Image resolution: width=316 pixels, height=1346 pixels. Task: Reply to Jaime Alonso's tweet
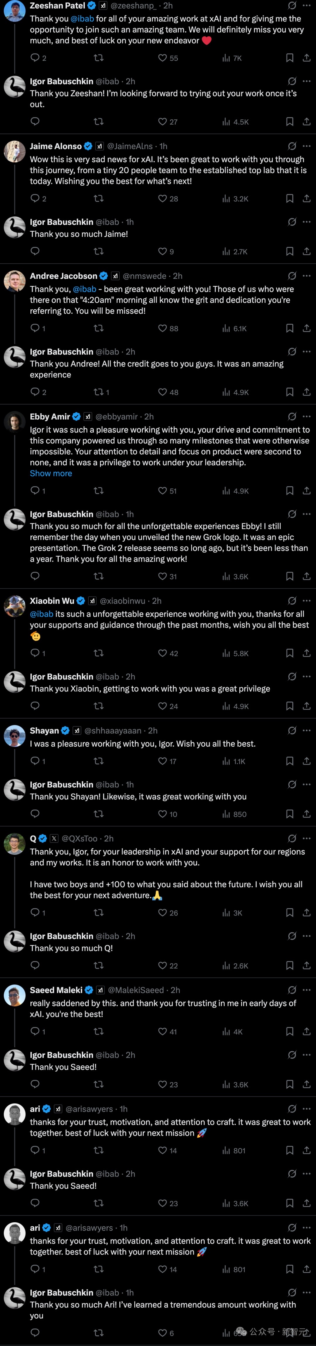click(35, 199)
